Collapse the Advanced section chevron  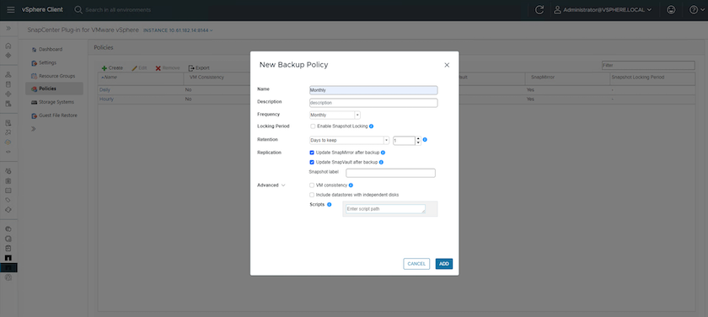click(283, 185)
